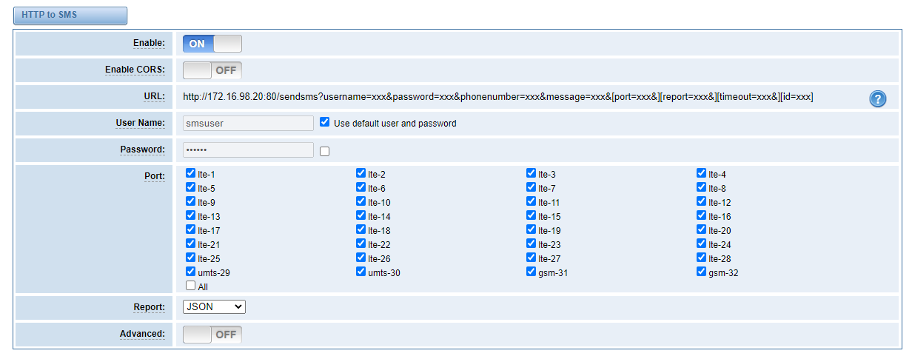Disable port lte-13

pyautogui.click(x=191, y=215)
